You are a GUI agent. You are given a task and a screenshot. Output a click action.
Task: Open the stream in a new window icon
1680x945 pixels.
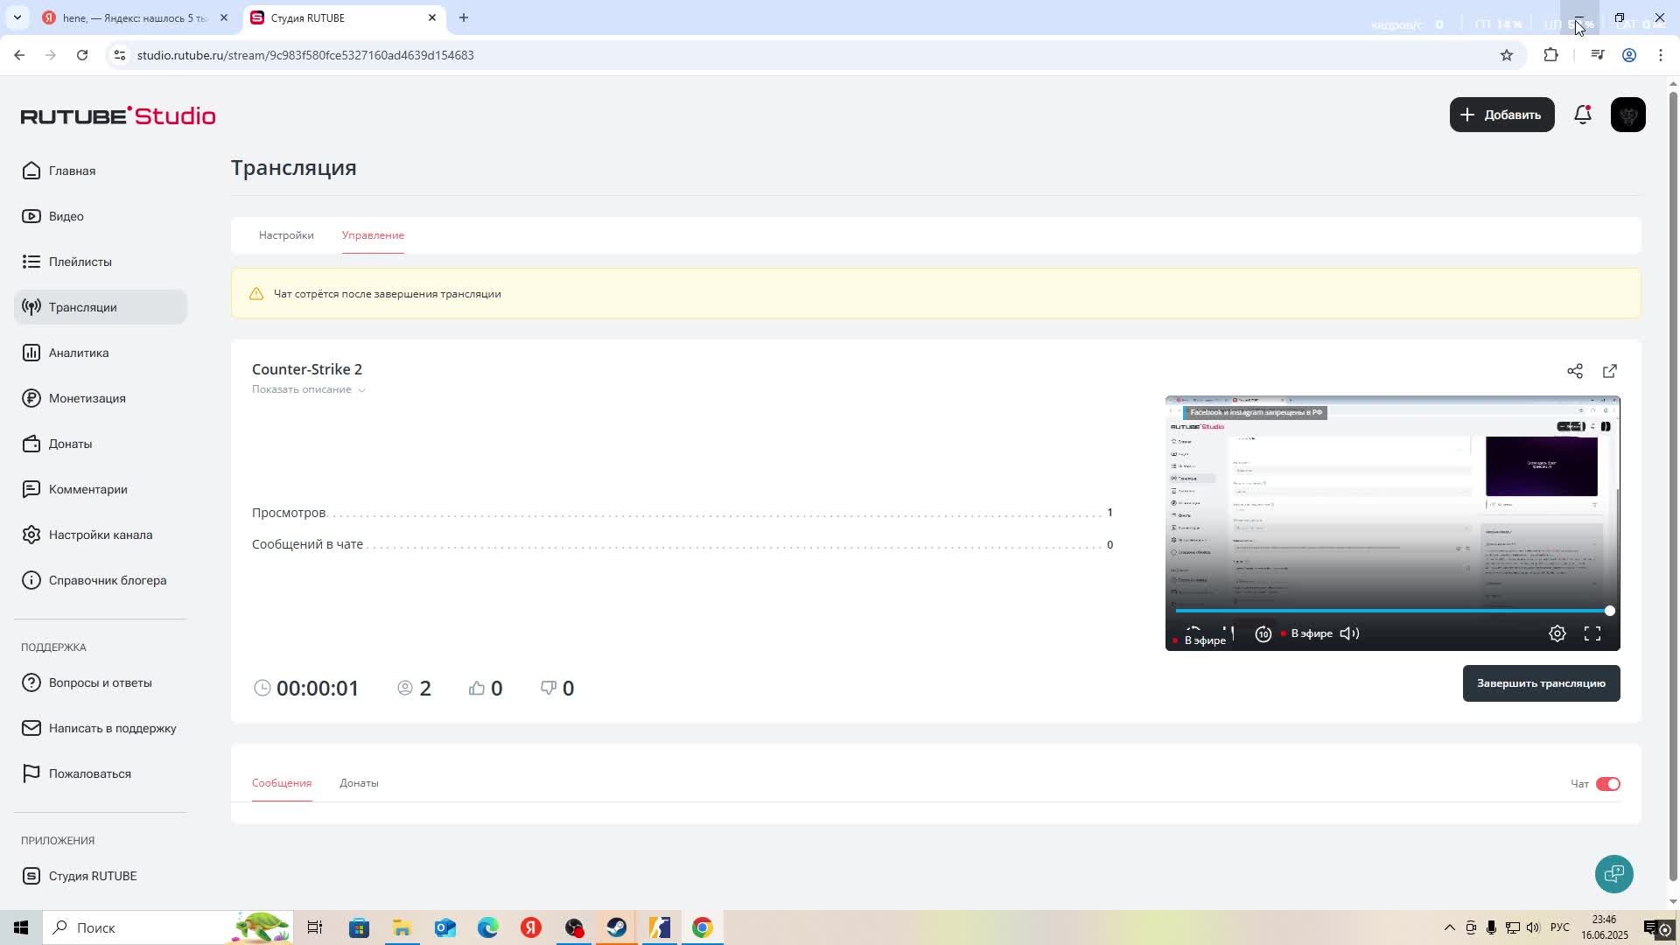point(1610,371)
